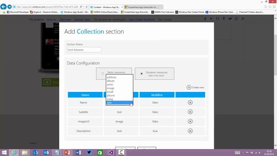Choose highlighted text option in dropdown list
The height and width of the screenshot is (156, 277).
pos(119,103)
